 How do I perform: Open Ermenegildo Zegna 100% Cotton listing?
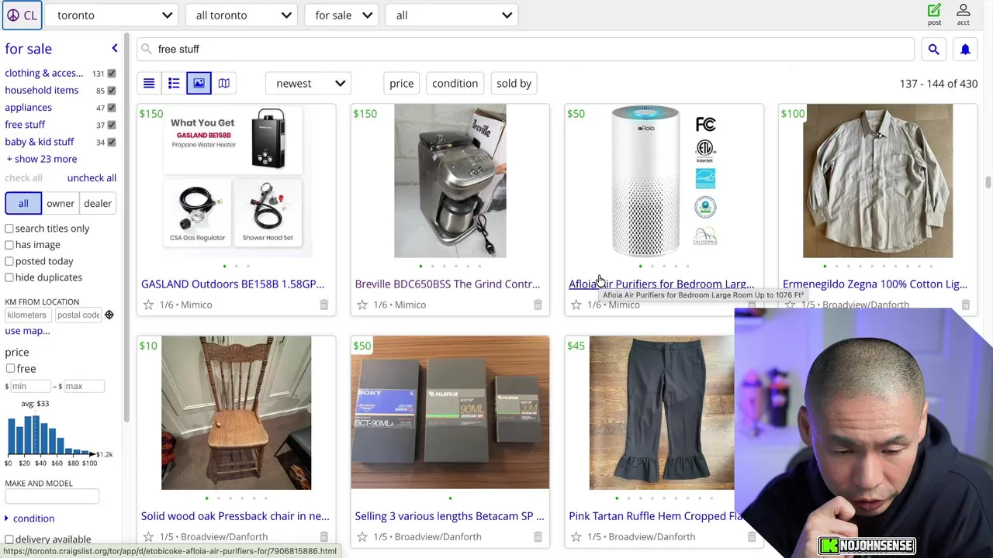(875, 284)
